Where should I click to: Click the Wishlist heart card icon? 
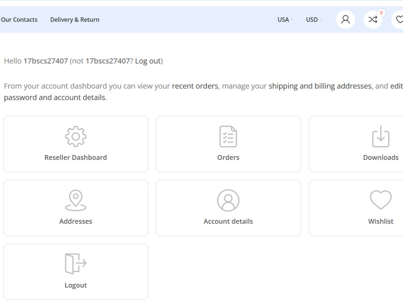tap(381, 200)
